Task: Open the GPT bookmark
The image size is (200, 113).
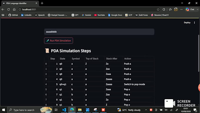Action: [75, 15]
